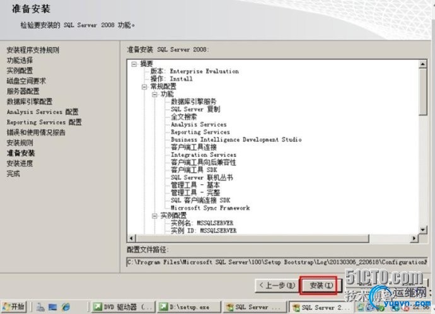Click the horizontal scrollbar left arrow

click(x=132, y=238)
